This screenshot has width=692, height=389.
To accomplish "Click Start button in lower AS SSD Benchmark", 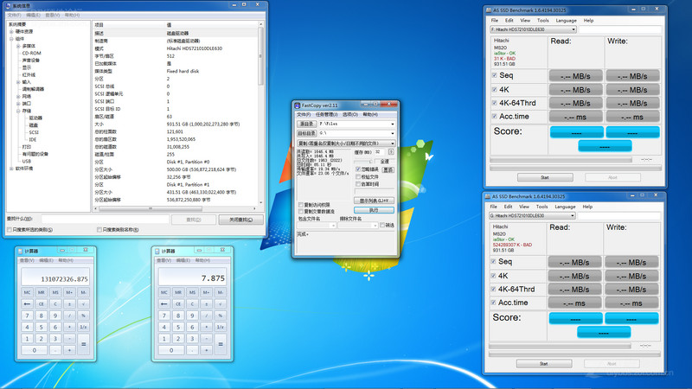I will point(544,363).
